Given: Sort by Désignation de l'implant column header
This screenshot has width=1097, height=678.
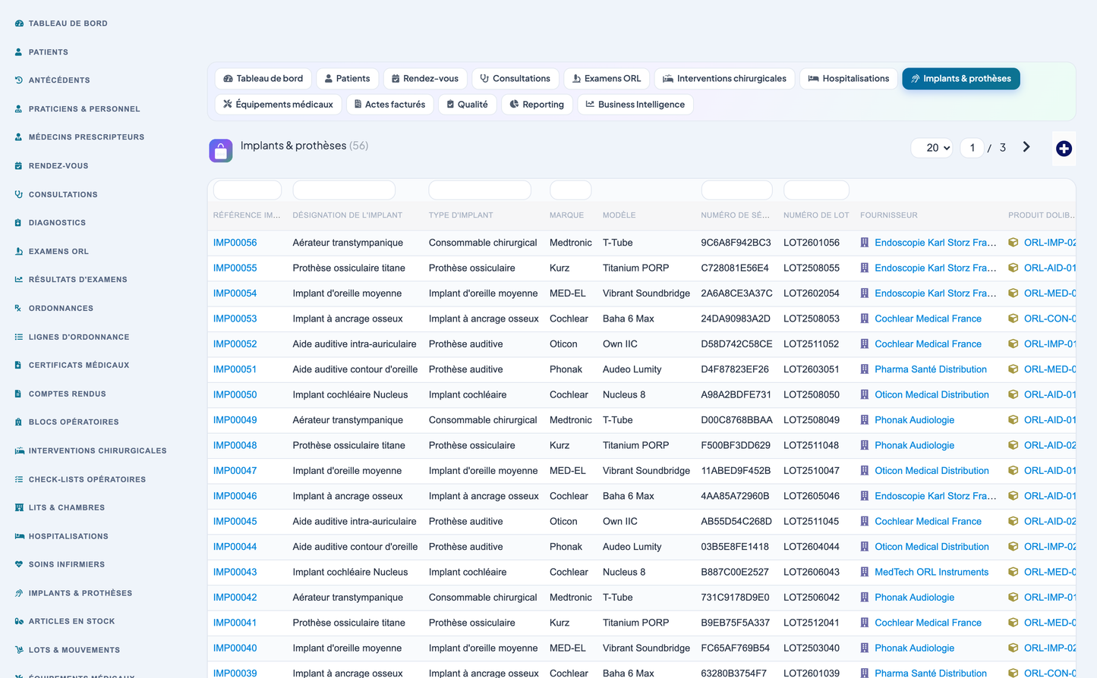Looking at the screenshot, I should tap(348, 215).
